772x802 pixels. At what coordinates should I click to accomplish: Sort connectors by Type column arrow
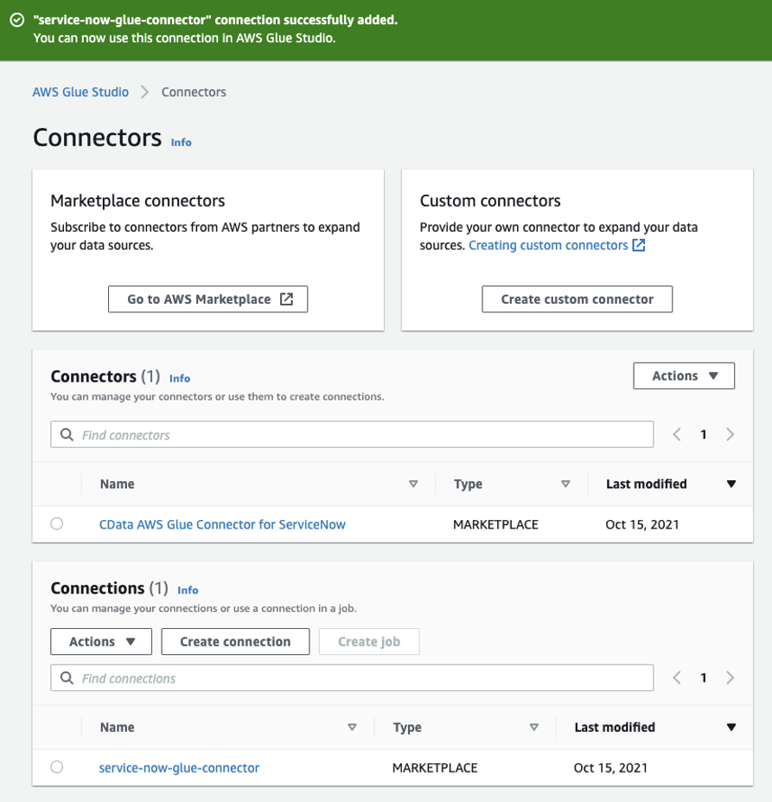(x=565, y=484)
